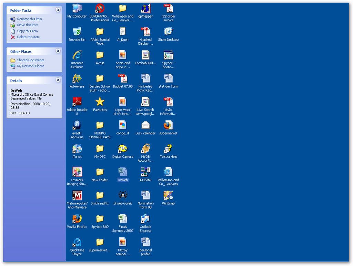Select the A_Kgen text file icon
The image size is (353, 266).
tap(123, 32)
